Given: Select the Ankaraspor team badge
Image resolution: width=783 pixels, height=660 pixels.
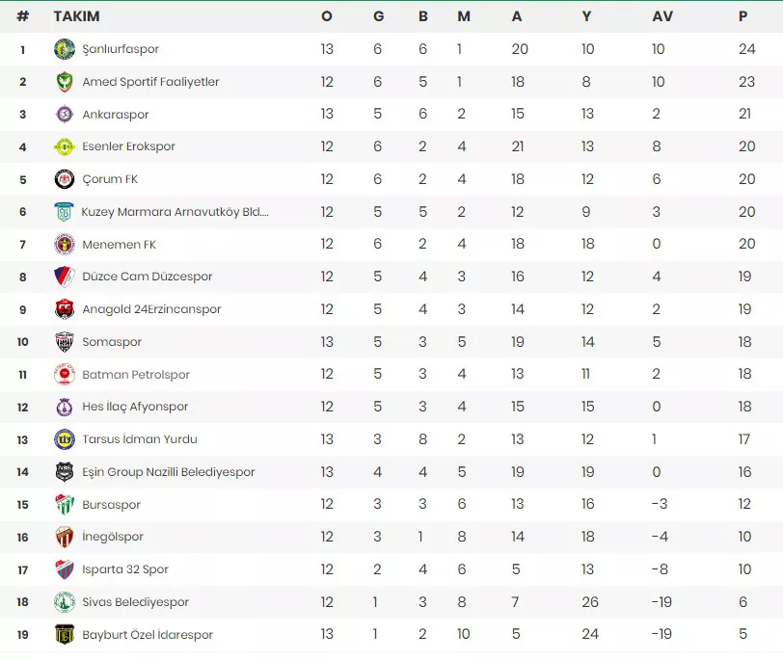Looking at the screenshot, I should pos(65,115).
